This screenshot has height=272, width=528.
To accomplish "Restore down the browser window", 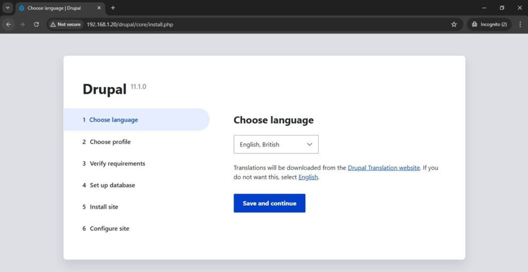I will (502, 8).
